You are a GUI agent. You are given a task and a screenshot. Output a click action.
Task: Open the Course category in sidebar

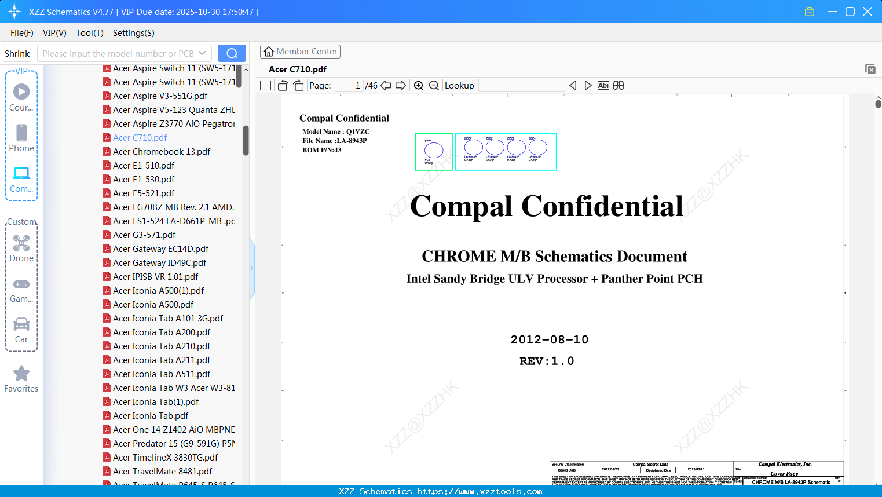pos(21,97)
